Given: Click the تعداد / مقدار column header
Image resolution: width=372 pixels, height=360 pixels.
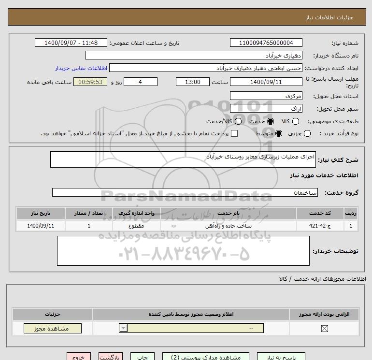Looking at the screenshot, I should [x=89, y=213].
